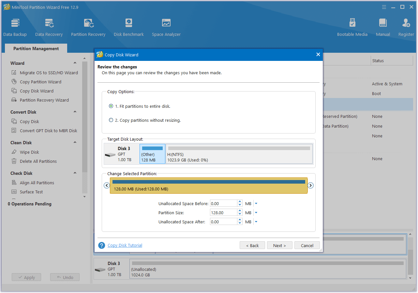The height and width of the screenshot is (293, 418).
Task: Click the Active & System status cell
Action: (387, 84)
